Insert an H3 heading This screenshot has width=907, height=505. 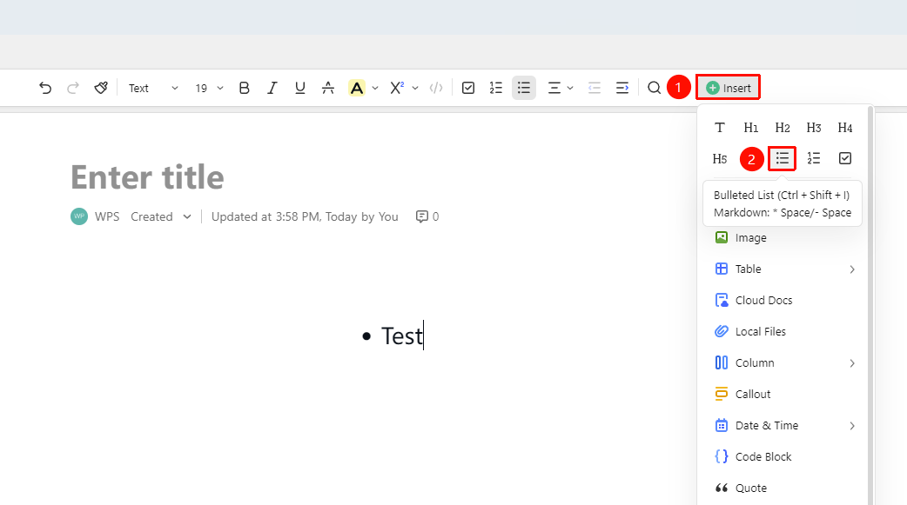814,128
